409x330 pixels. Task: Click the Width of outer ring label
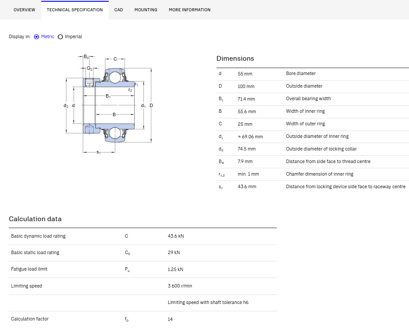305,124
